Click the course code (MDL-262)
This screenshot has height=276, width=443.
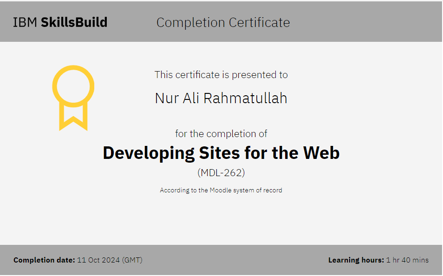[221, 173]
